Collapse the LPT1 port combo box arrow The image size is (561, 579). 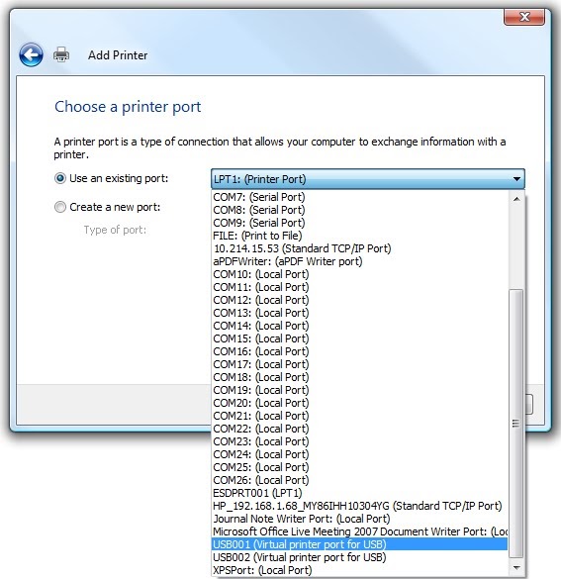516,179
